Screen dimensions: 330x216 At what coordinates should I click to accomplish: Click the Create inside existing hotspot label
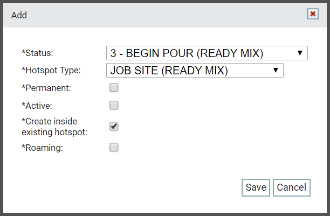54,127
